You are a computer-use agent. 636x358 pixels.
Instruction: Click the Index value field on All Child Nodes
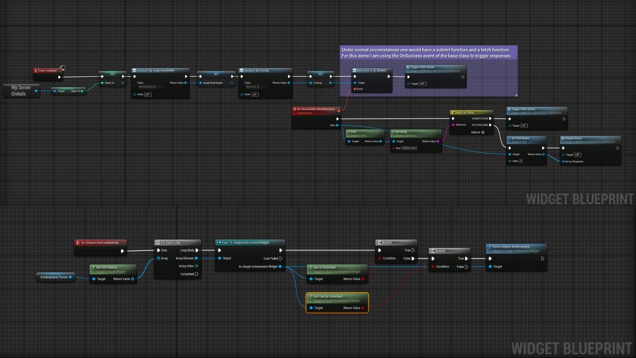[x=521, y=161]
